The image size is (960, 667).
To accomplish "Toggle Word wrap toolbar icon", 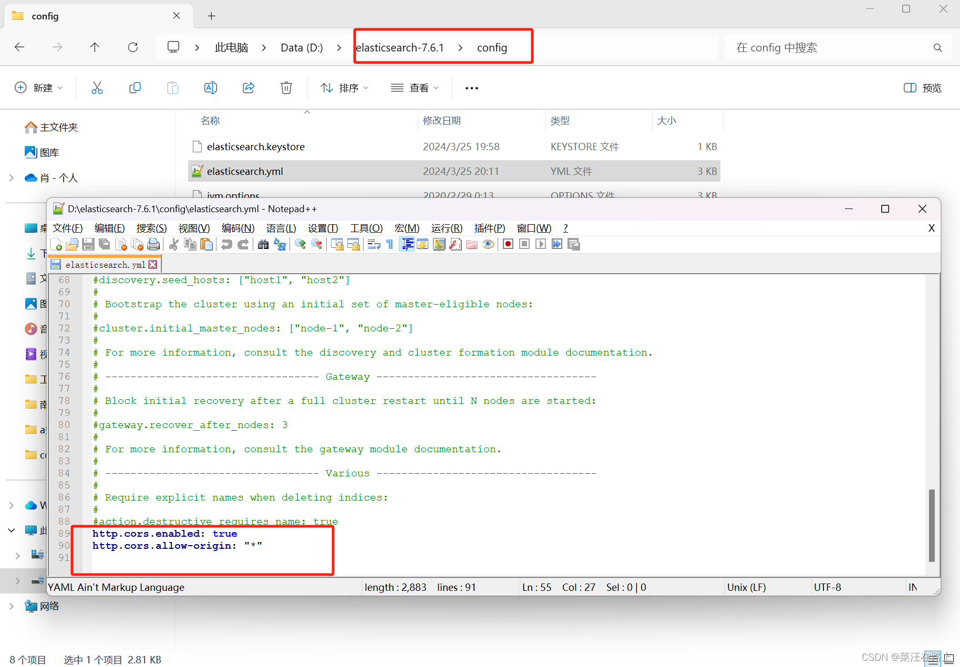I will tap(374, 244).
